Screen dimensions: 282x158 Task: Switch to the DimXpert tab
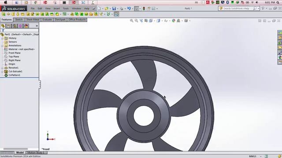click(x=60, y=20)
